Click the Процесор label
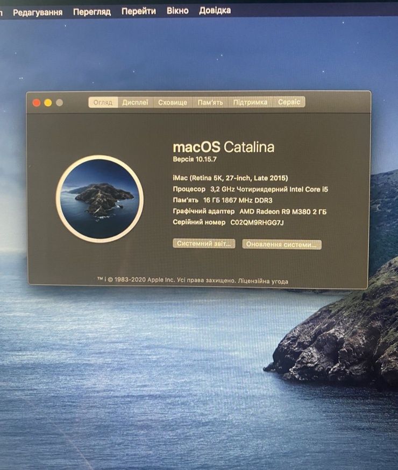The height and width of the screenshot is (470, 398). [x=189, y=189]
